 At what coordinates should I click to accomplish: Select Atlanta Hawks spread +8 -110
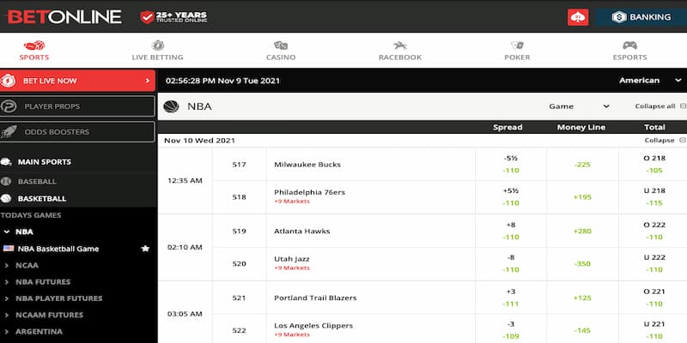click(511, 231)
